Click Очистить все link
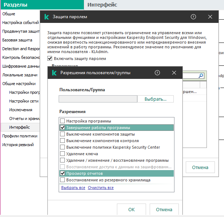 (x=101, y=188)
